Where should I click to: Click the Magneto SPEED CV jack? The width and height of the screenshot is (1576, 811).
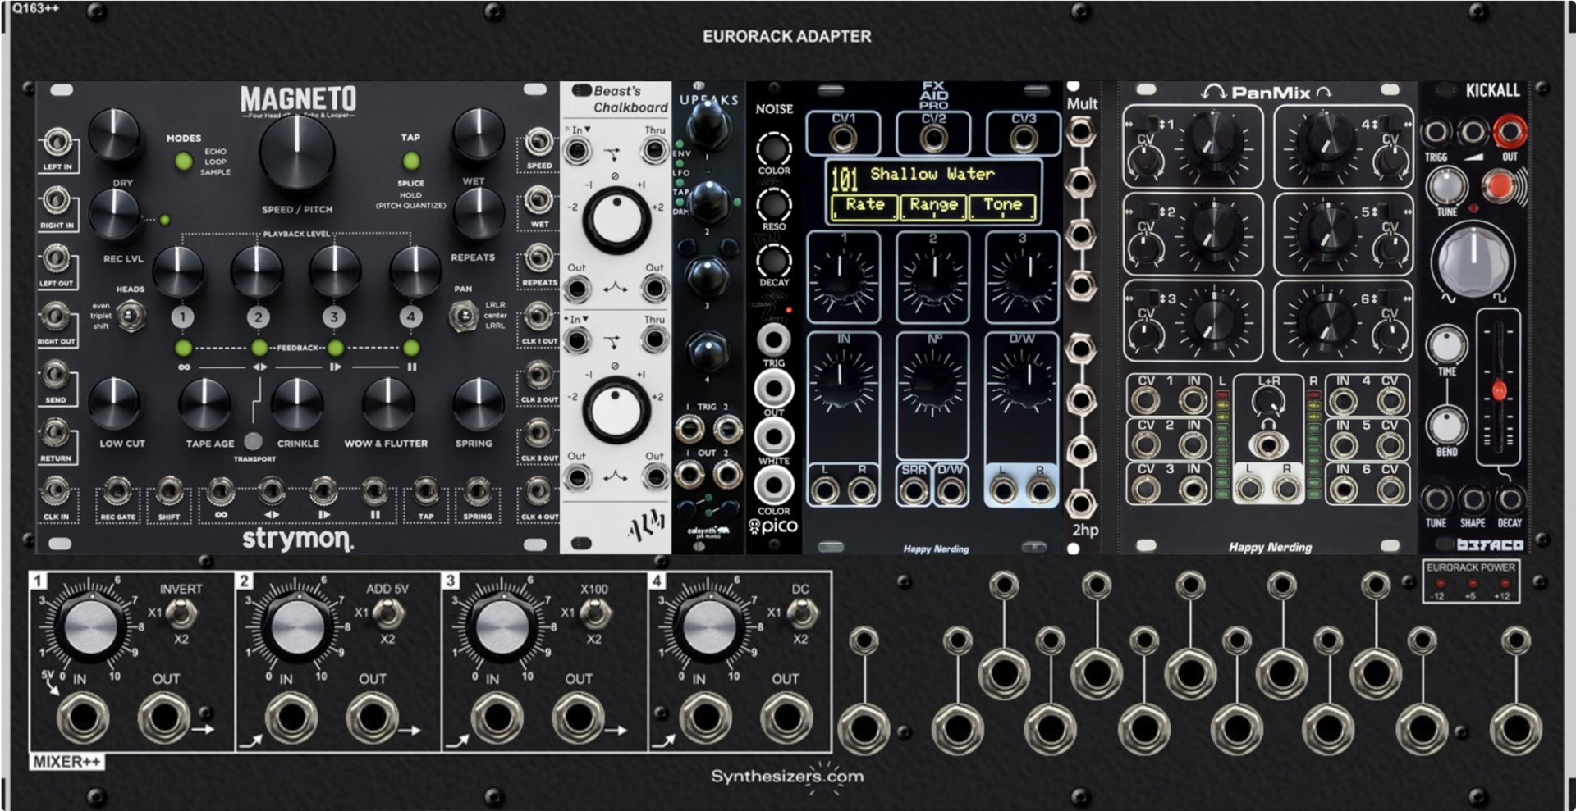click(538, 143)
